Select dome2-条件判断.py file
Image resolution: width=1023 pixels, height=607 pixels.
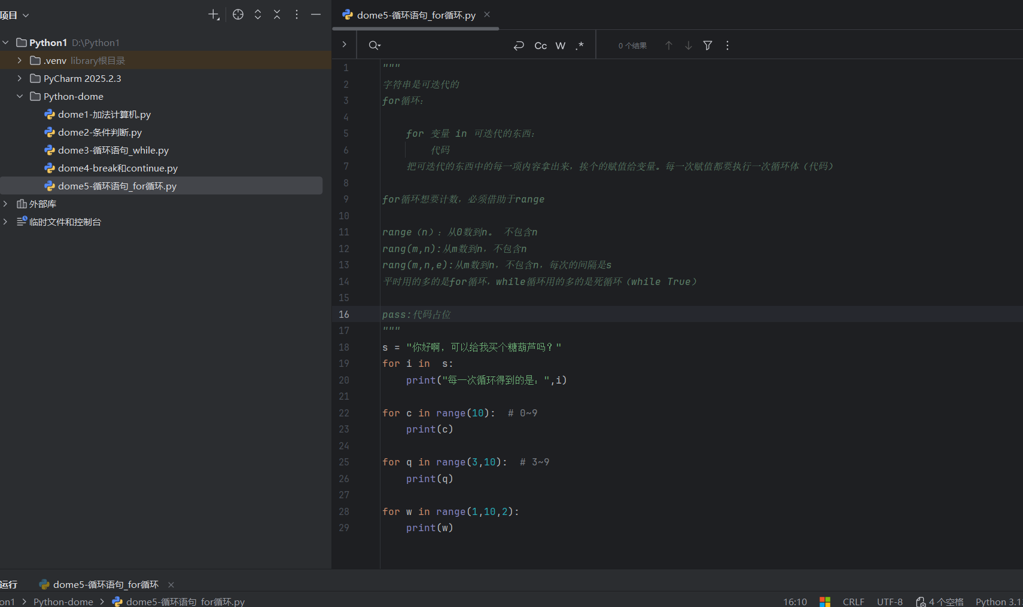99,132
